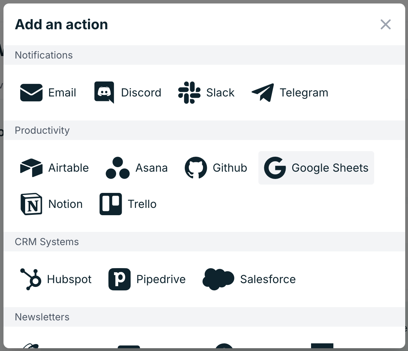Select the Airtable integration

[54, 168]
